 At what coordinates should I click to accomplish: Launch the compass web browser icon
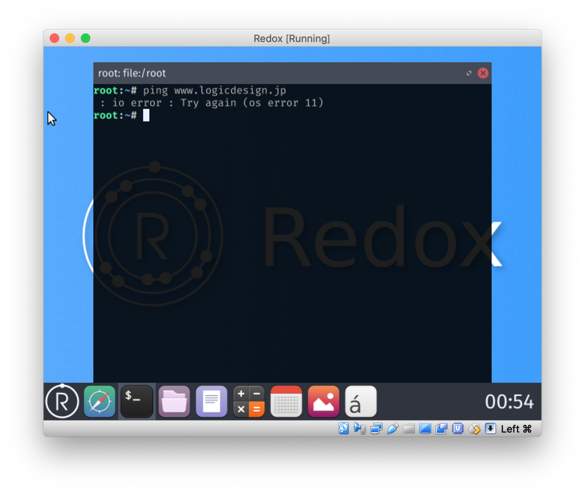pyautogui.click(x=99, y=401)
